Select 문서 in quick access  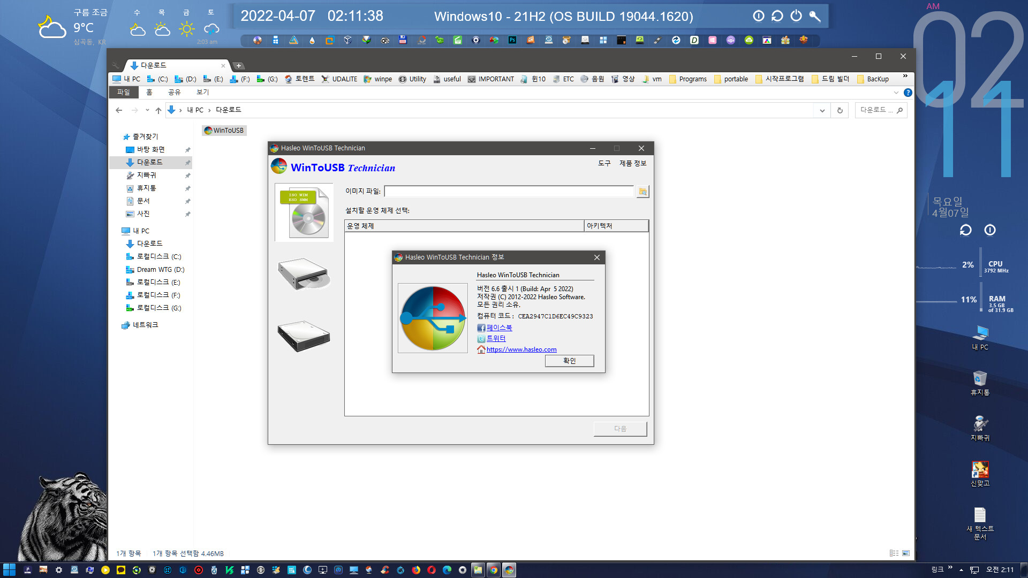[143, 201]
